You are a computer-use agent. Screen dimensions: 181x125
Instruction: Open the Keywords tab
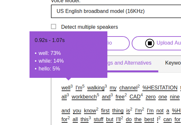coord(173,63)
